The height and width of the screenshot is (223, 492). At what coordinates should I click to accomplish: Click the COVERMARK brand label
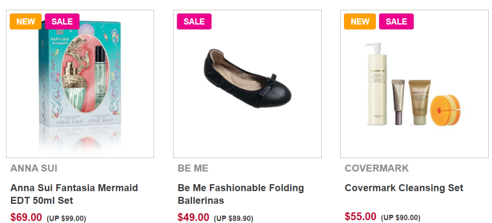(377, 168)
